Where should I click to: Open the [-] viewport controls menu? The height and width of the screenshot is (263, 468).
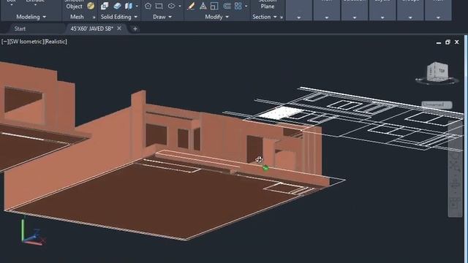[x=5, y=42]
